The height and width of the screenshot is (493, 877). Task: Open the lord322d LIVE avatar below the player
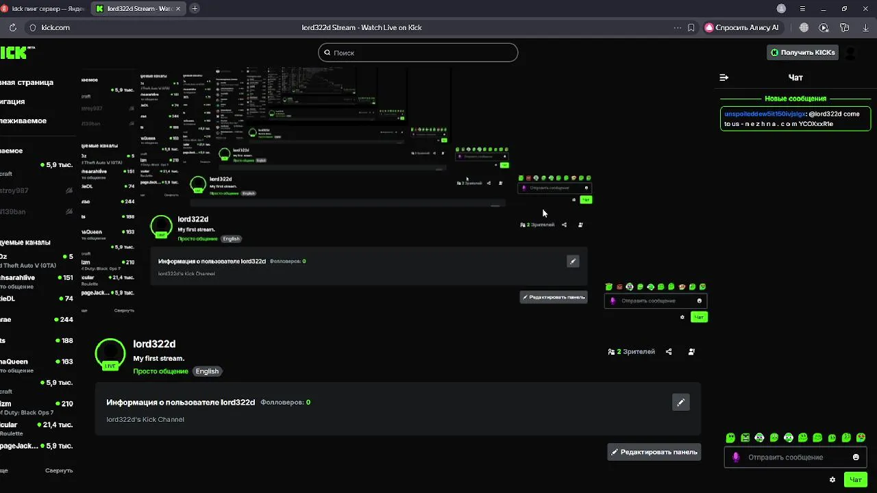(110, 354)
